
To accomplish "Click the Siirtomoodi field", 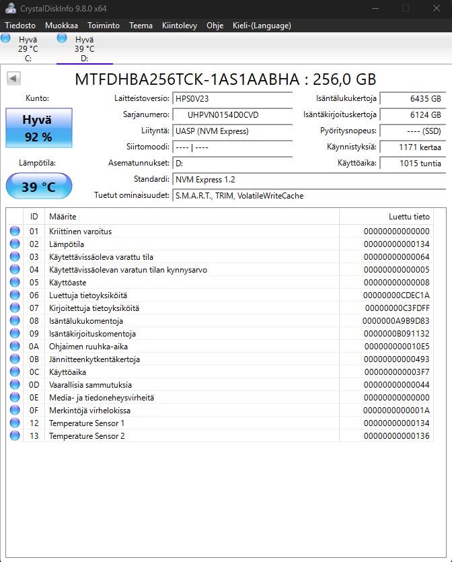I will [x=233, y=147].
